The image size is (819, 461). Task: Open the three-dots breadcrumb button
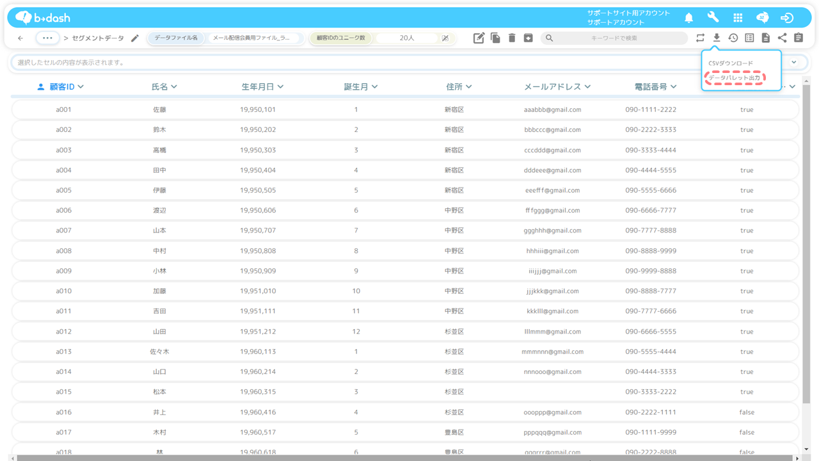click(x=47, y=38)
